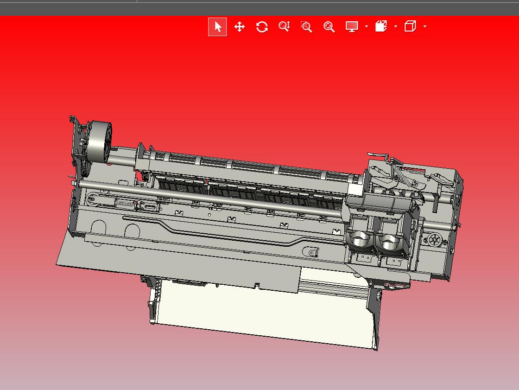This screenshot has width=519, height=390.
Task: Open the display style dropdown arrow
Action: pyautogui.click(x=367, y=26)
